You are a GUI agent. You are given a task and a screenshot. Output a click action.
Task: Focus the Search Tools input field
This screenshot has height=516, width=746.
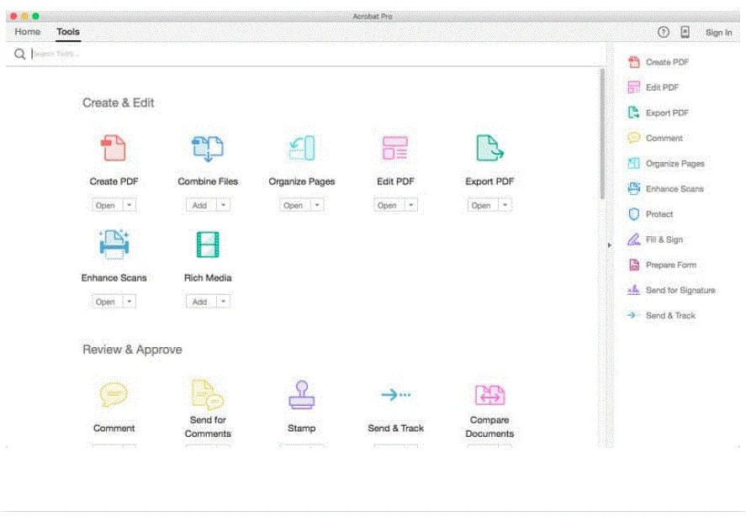[x=314, y=54]
